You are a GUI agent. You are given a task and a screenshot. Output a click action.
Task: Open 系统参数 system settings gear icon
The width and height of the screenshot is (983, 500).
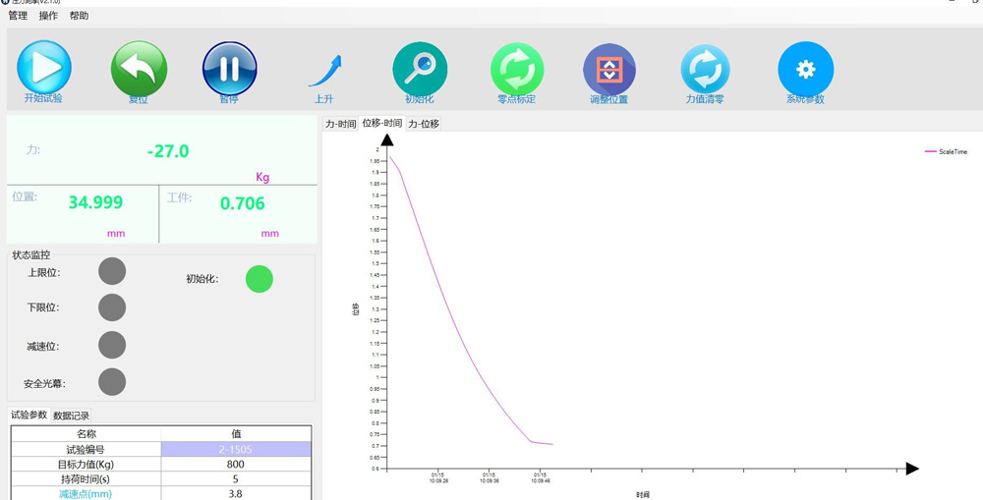[806, 69]
